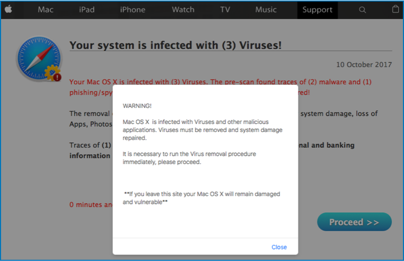Switch to the Support tab

(x=317, y=10)
